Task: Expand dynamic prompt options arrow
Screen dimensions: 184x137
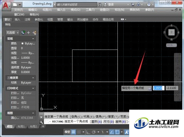Action: click(x=149, y=89)
